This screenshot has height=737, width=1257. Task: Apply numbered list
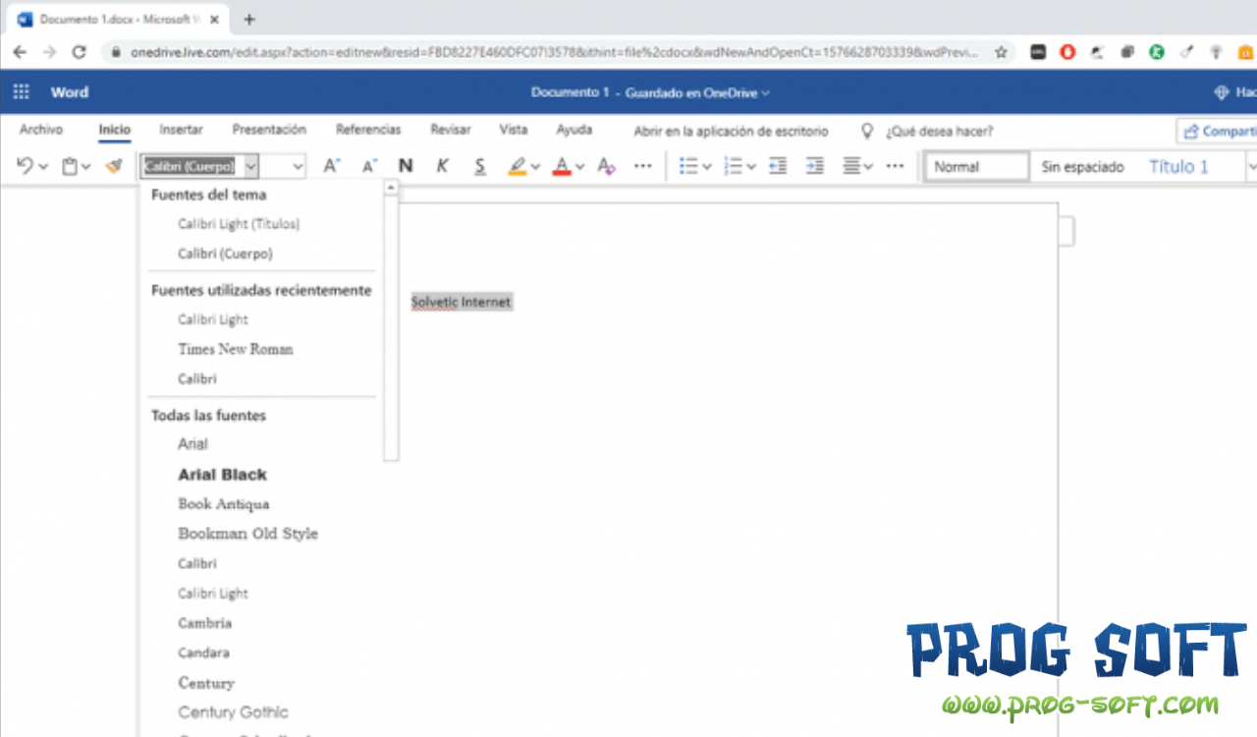(x=733, y=166)
